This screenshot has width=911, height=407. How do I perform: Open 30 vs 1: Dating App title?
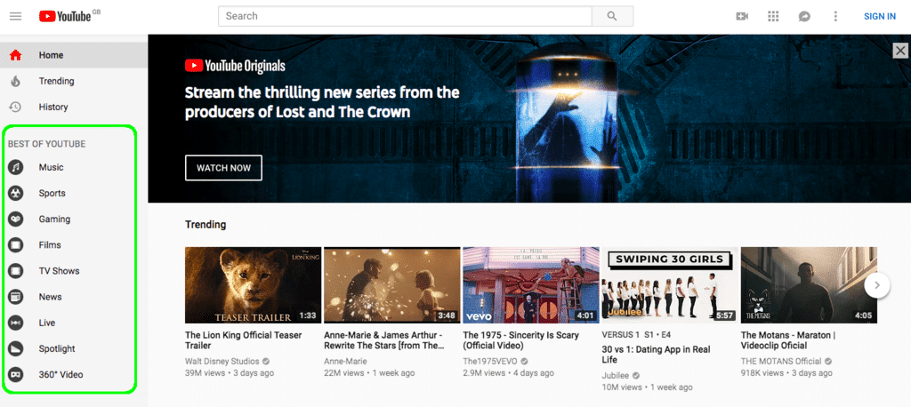click(656, 355)
